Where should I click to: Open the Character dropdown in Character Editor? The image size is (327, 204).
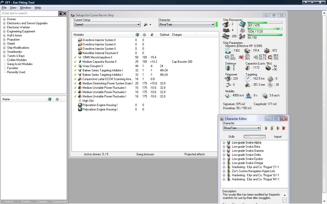[242, 128]
